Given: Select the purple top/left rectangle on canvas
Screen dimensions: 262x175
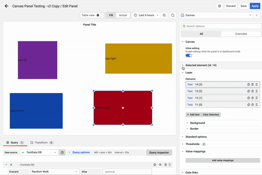Looking at the screenshot, I should coord(38,60).
